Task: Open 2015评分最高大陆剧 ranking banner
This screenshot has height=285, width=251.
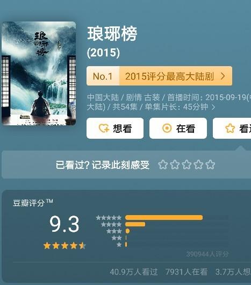Action: 160,76
